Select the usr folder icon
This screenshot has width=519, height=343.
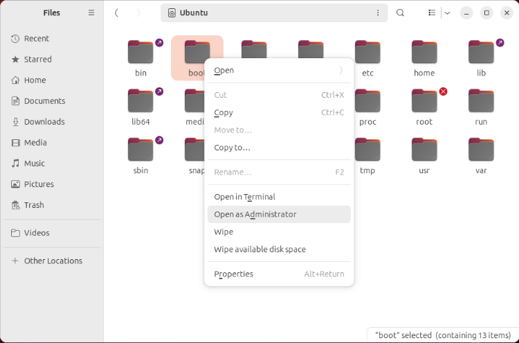coord(424,150)
